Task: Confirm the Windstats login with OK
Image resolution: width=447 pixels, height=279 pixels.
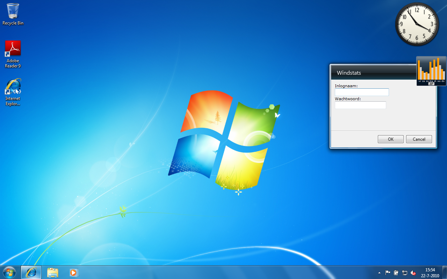Action: point(391,139)
